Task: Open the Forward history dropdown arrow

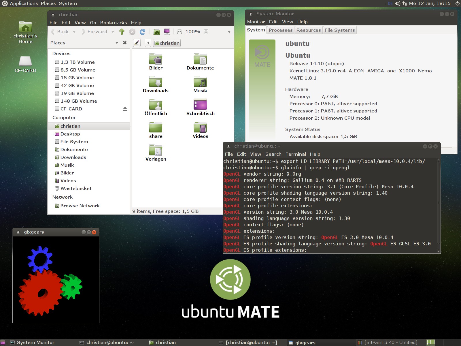Action: [x=113, y=32]
